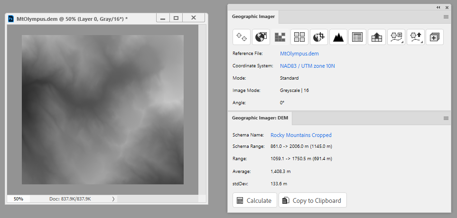Open the Terrain Shader mountain icon

[x=338, y=37]
